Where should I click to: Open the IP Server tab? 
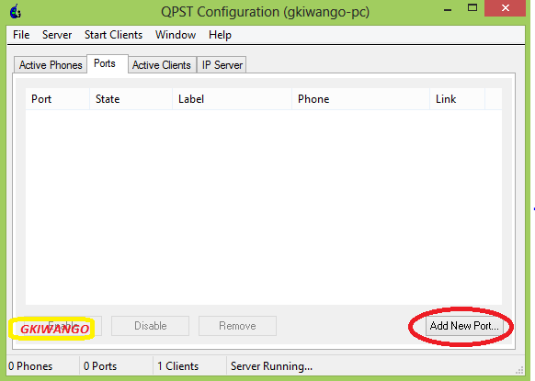click(x=222, y=65)
